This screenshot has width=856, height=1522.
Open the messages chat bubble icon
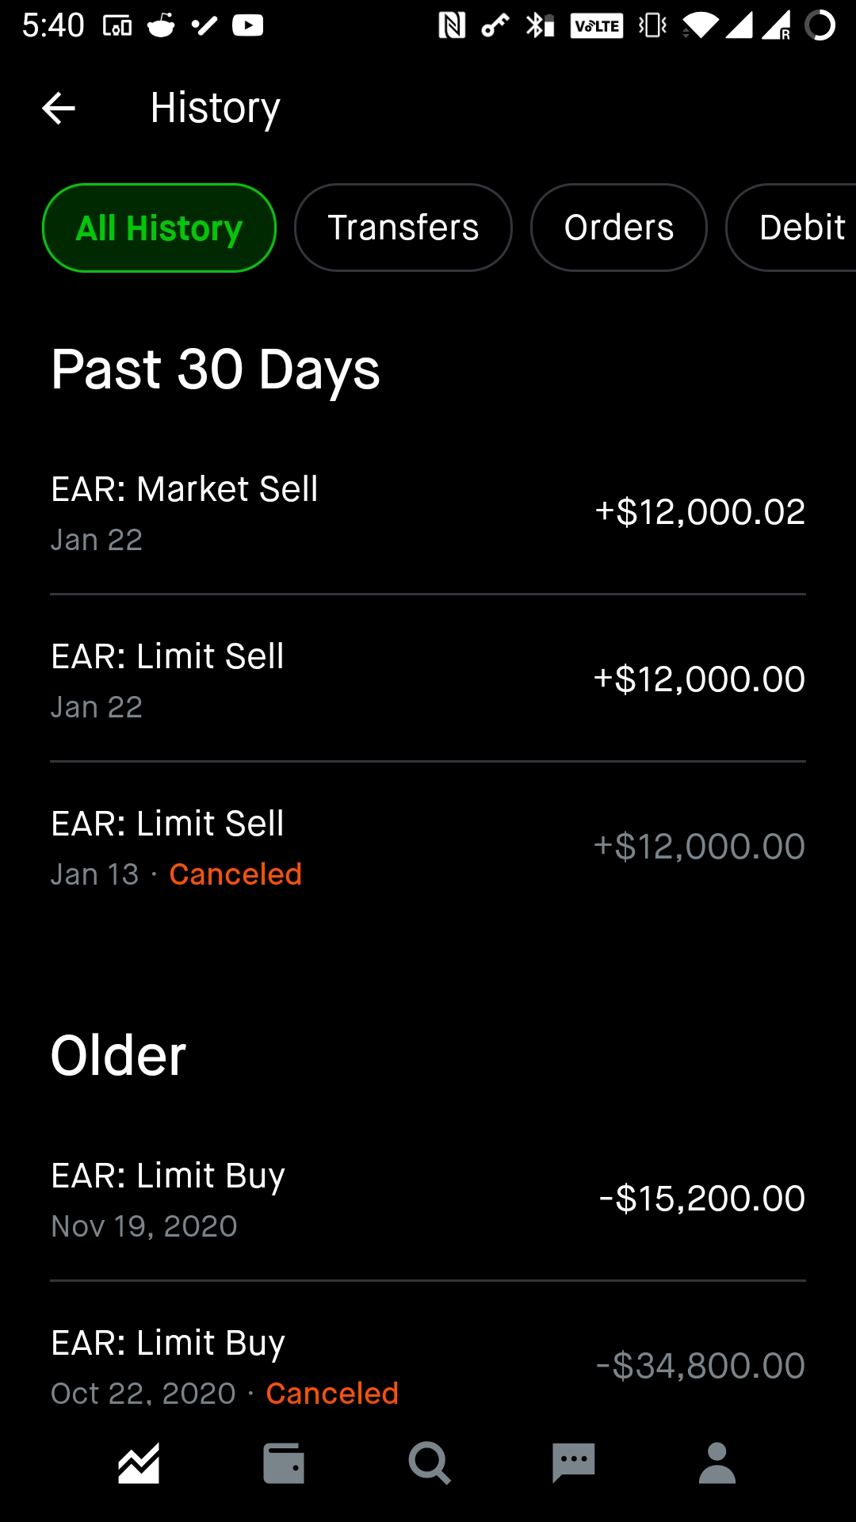574,1463
